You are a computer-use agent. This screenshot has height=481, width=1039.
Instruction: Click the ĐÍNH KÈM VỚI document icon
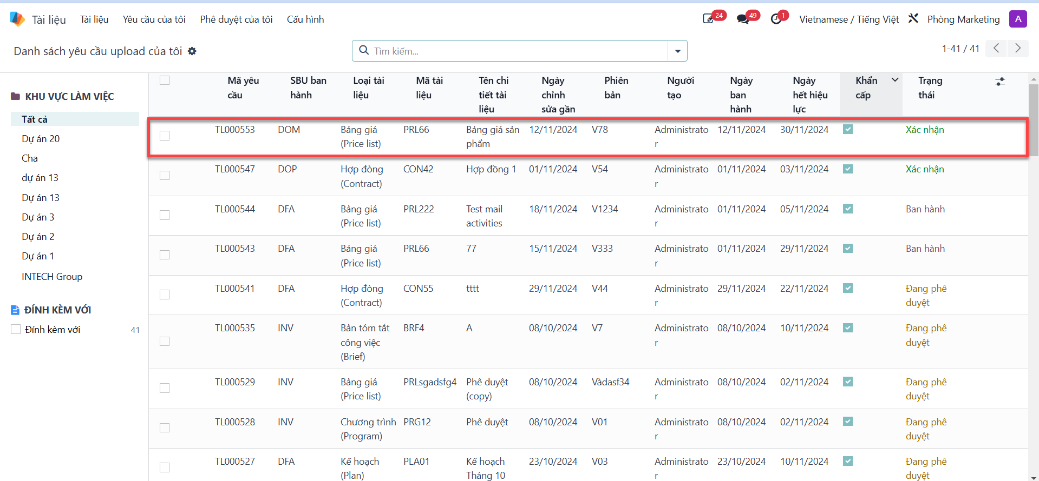[15, 310]
